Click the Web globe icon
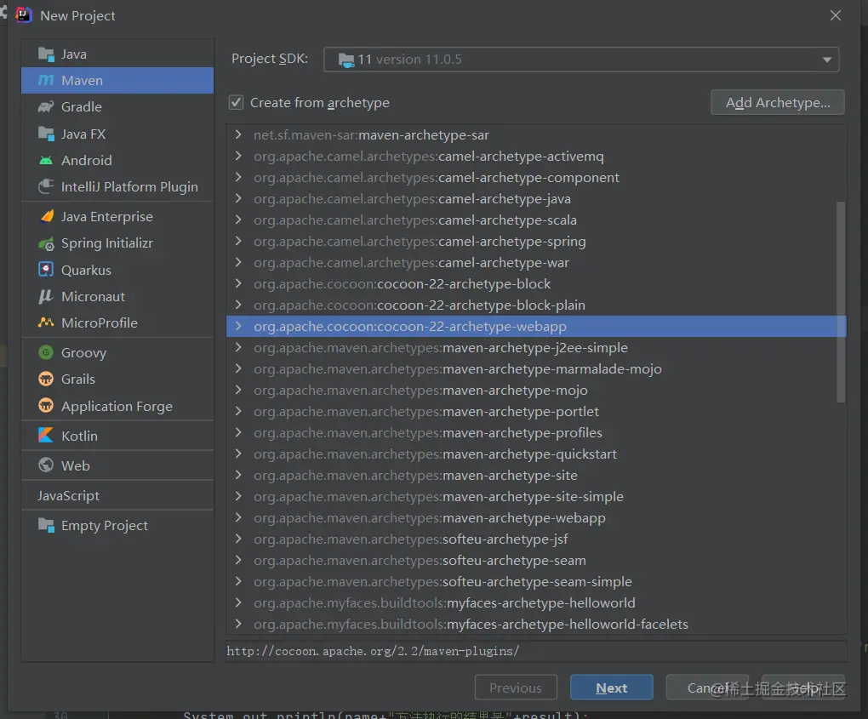The width and height of the screenshot is (868, 719). 46,465
